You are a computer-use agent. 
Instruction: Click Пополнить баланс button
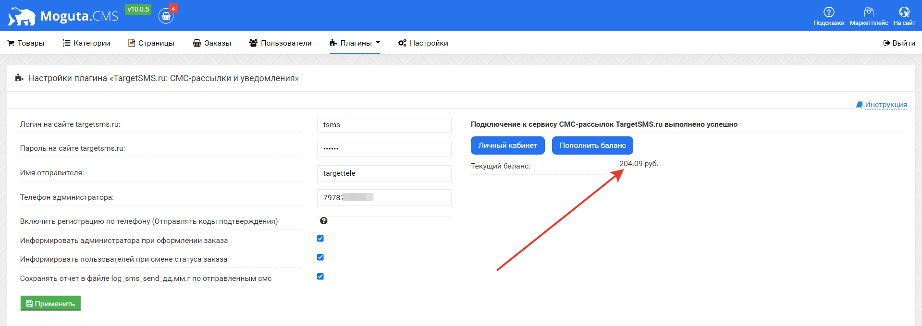[x=592, y=145]
